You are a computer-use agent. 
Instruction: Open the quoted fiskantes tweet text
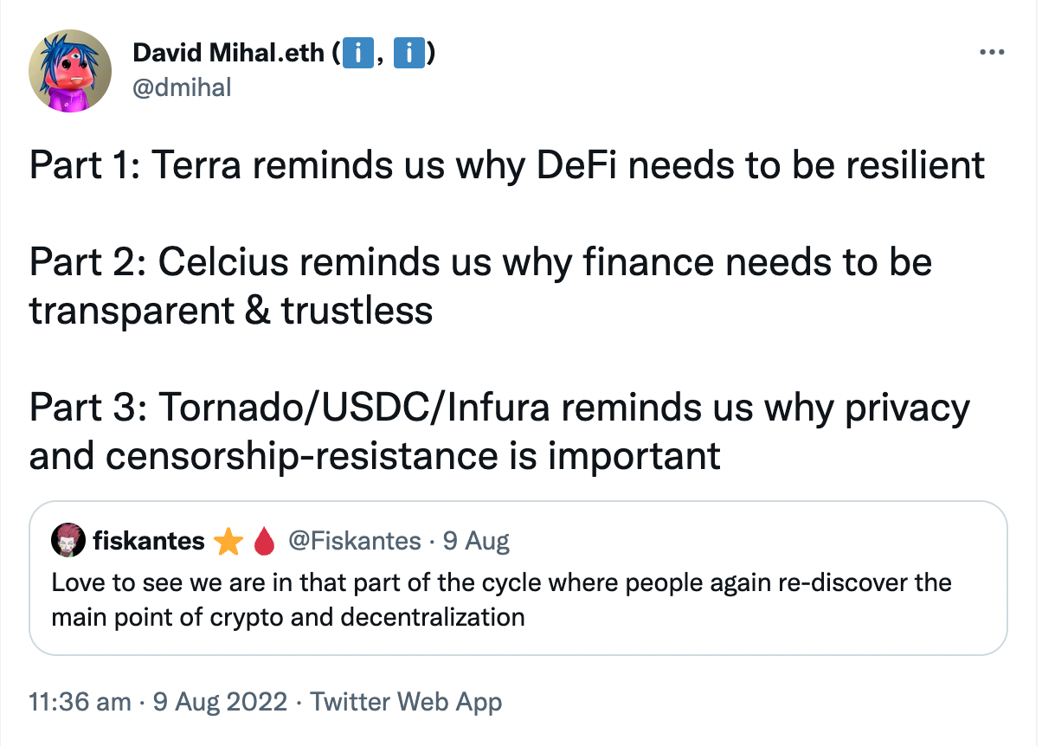(x=502, y=600)
